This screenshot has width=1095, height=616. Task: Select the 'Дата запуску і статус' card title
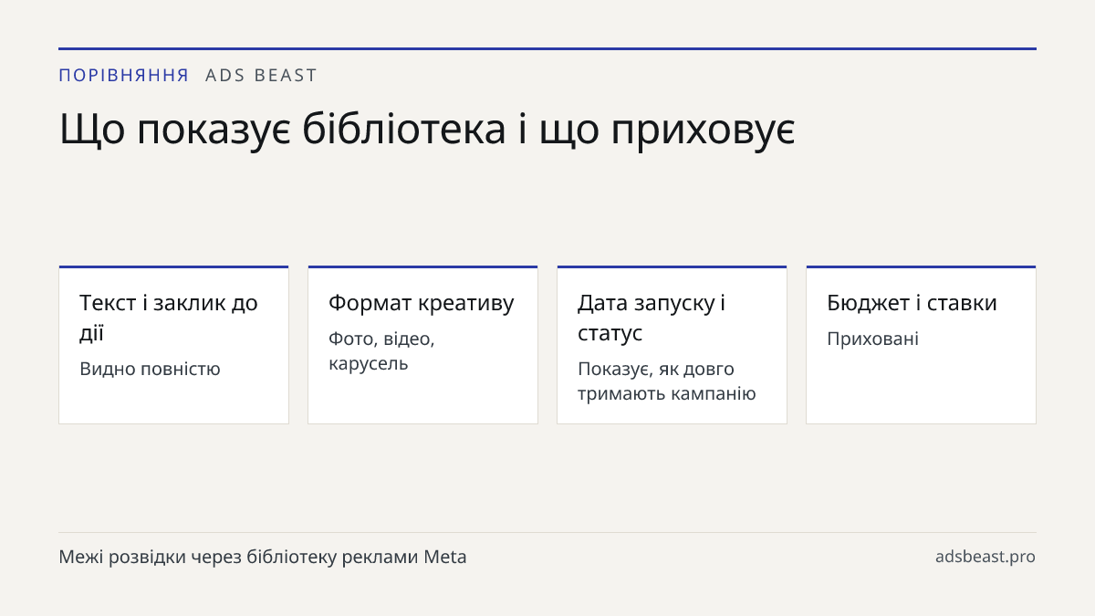point(652,318)
